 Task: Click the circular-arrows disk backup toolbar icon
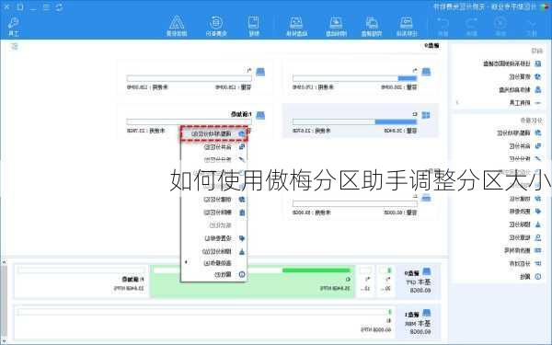click(x=216, y=22)
